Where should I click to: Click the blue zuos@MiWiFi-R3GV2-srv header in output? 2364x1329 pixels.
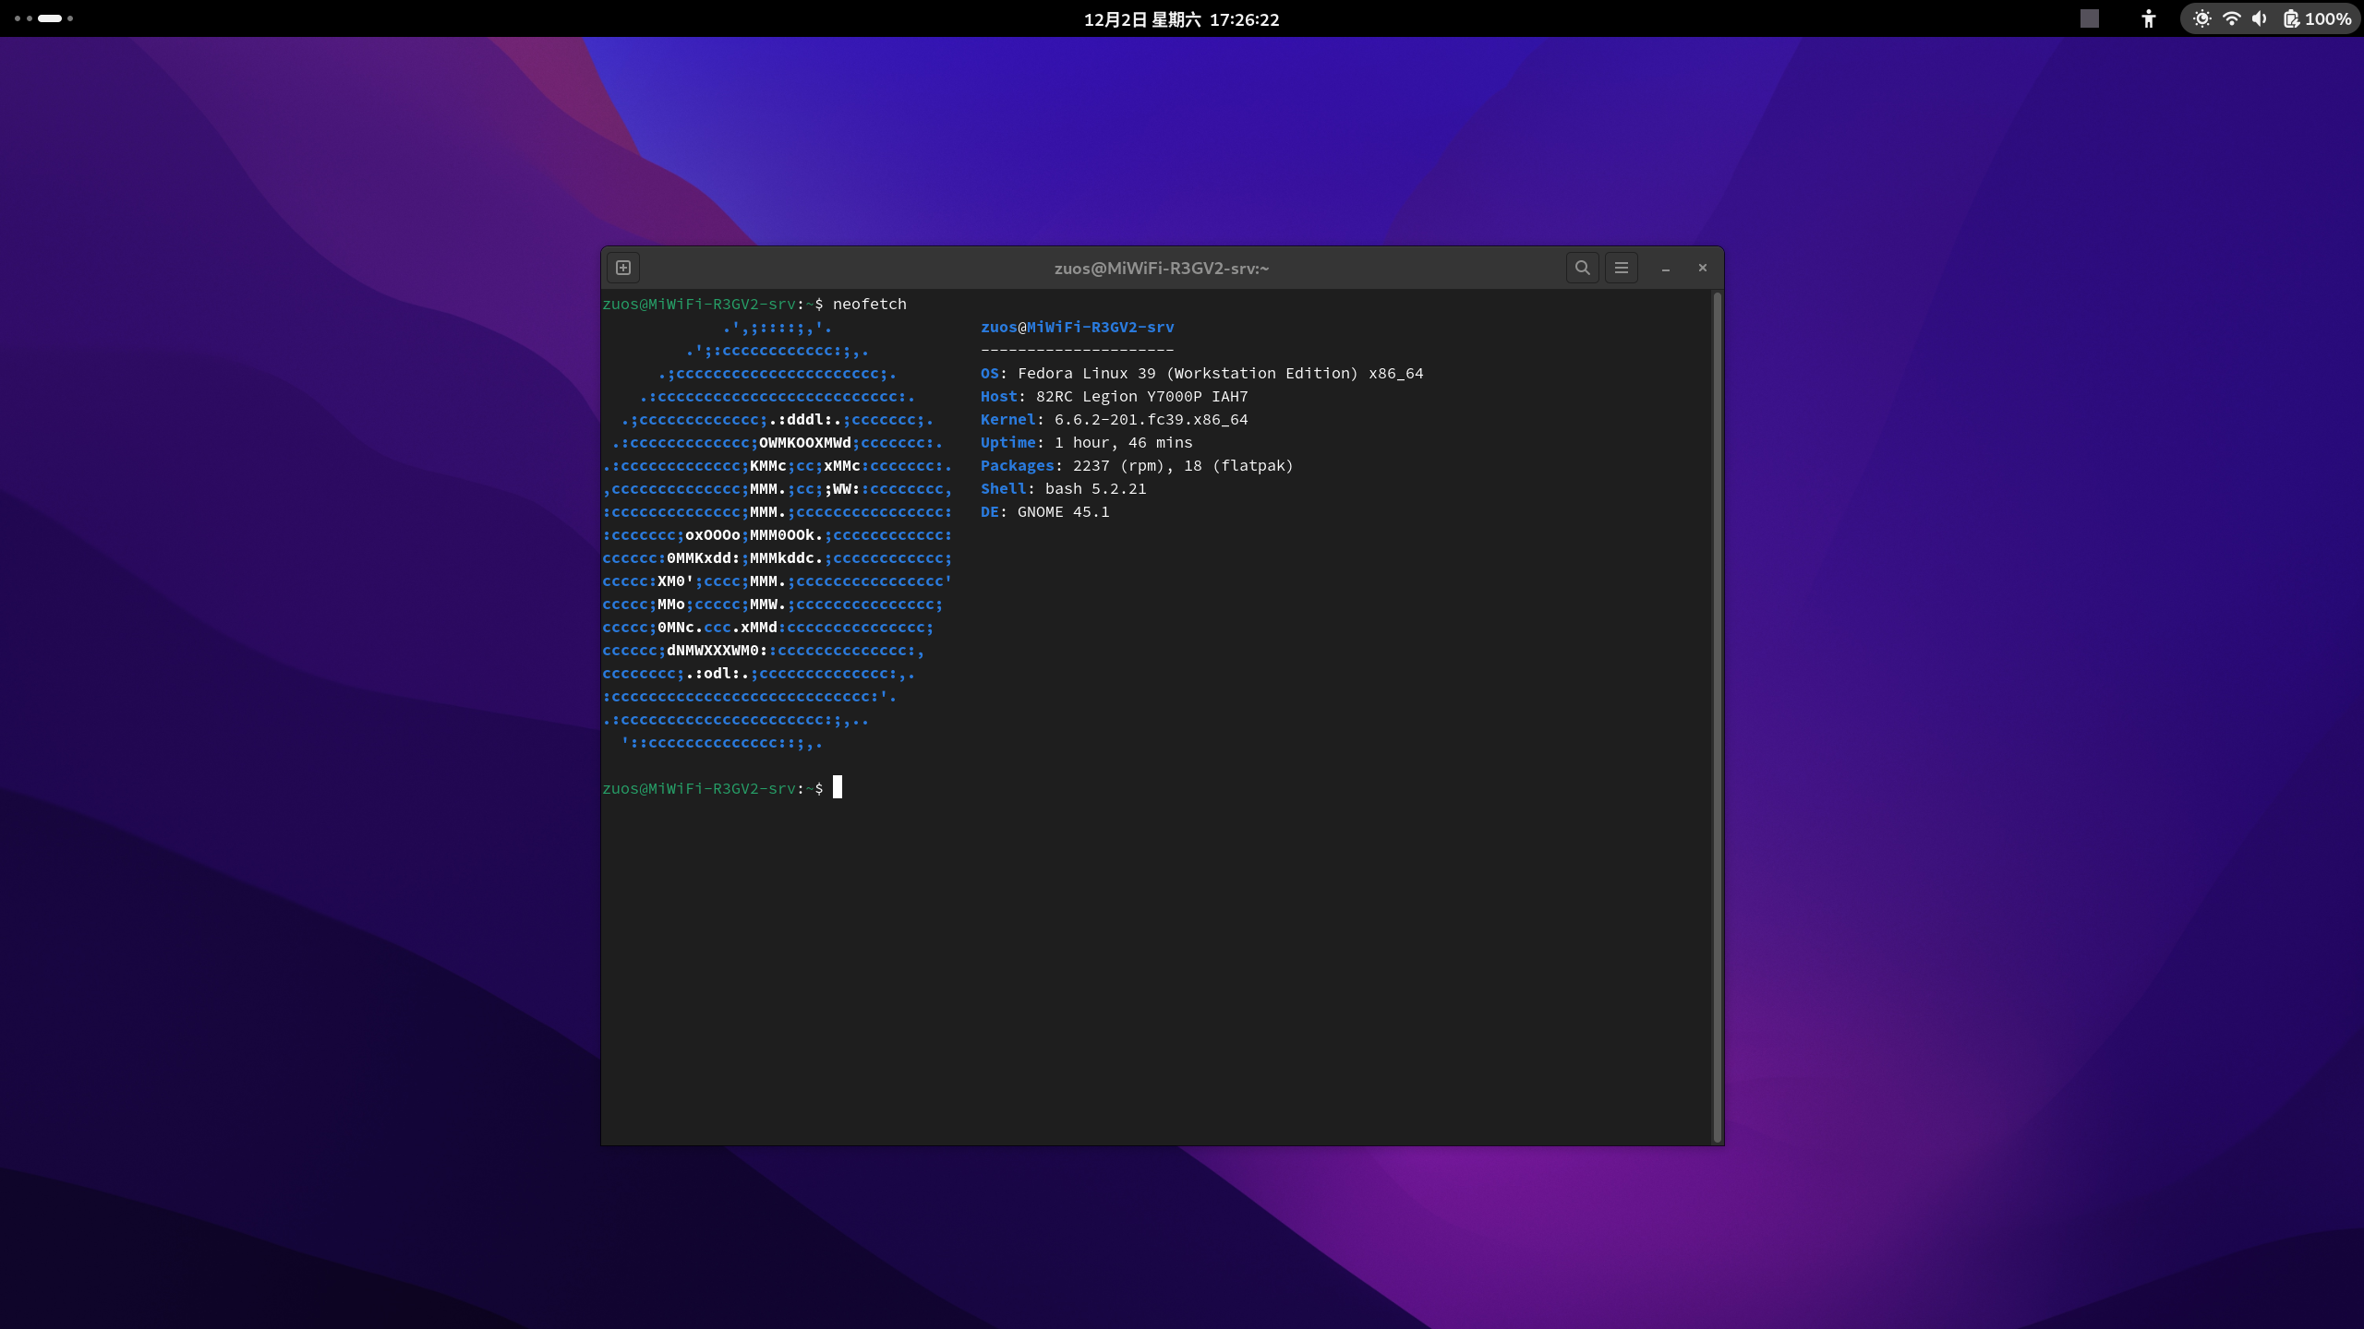point(1077,327)
